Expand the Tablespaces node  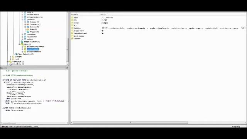[8, 62]
